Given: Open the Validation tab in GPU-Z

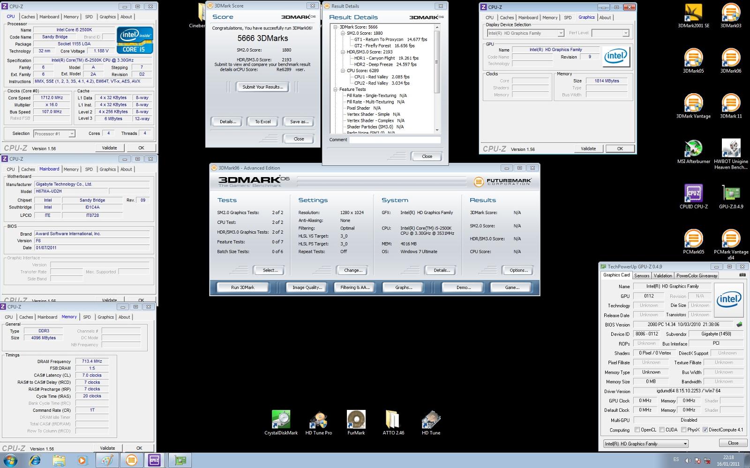Looking at the screenshot, I should [663, 275].
